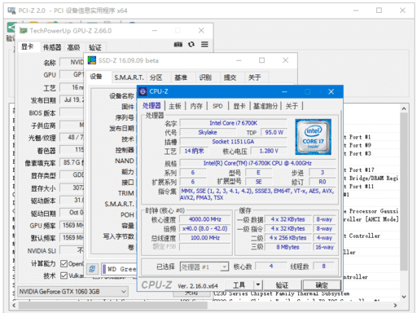Click the Skylake code name value
417x313 pixels.
(208, 132)
